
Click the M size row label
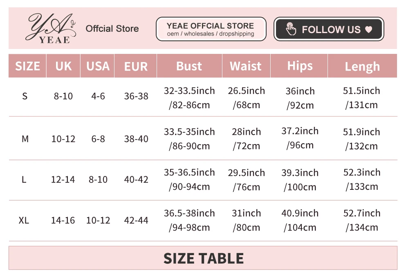(25, 139)
